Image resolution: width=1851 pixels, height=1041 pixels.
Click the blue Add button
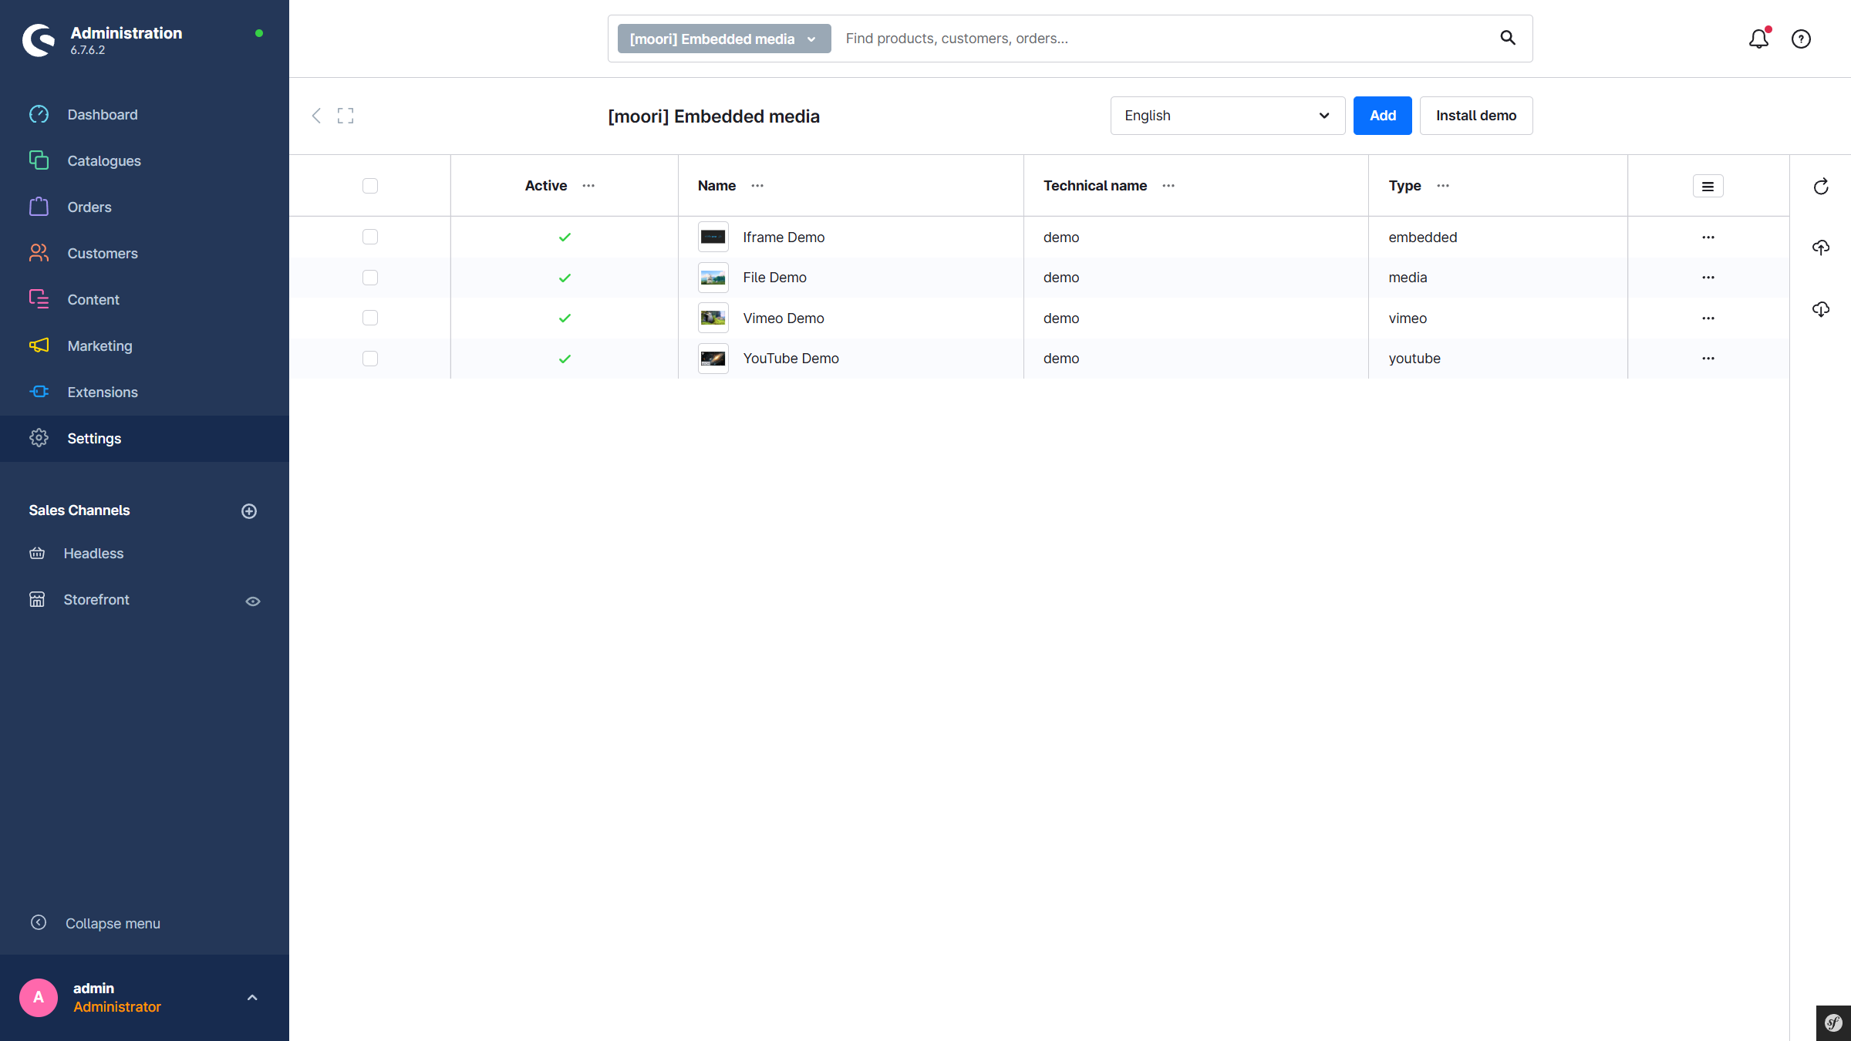pos(1382,116)
